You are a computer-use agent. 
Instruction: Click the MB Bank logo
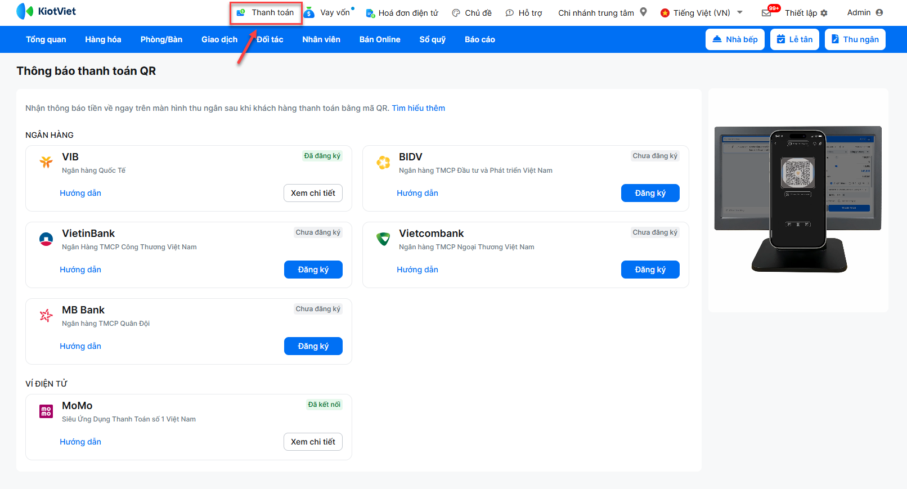point(46,316)
